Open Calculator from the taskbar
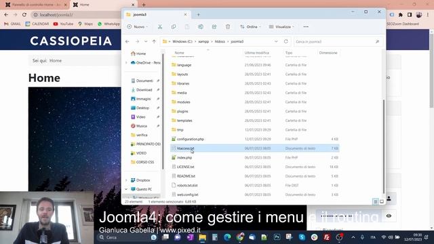434x244 pixels. coord(215,237)
